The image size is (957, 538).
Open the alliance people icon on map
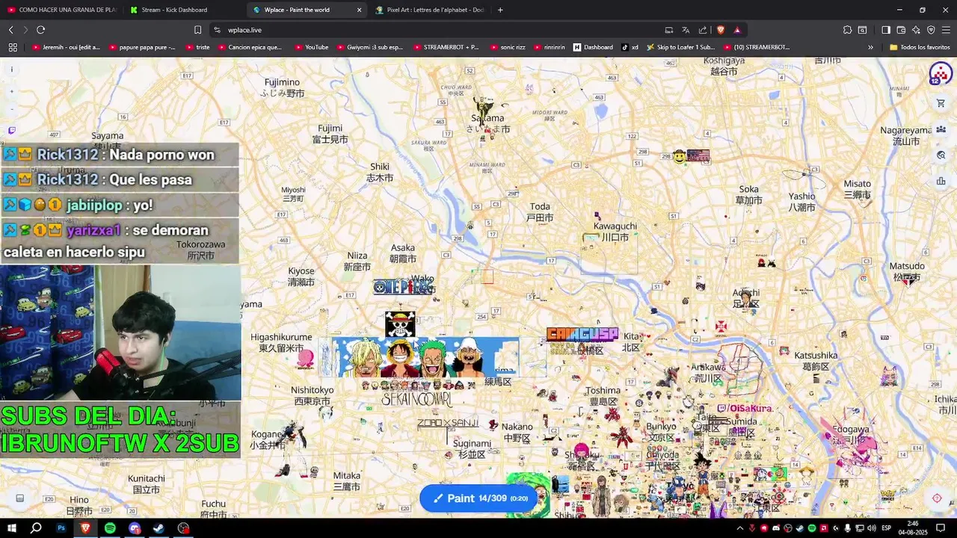941,129
